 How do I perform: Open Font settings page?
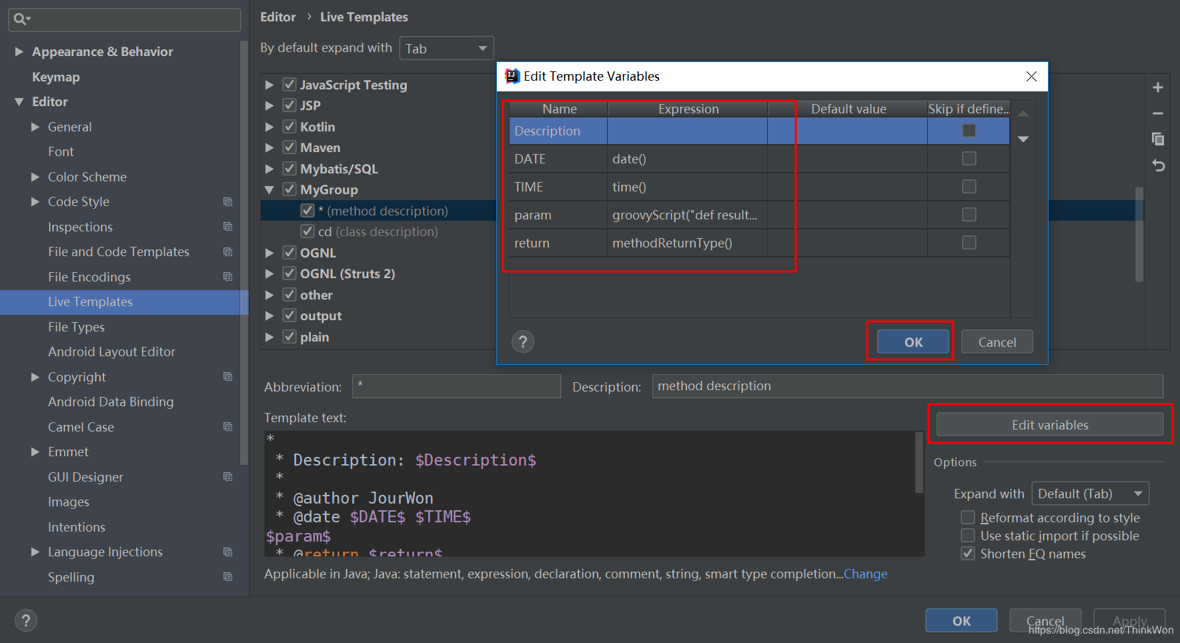[x=61, y=151]
